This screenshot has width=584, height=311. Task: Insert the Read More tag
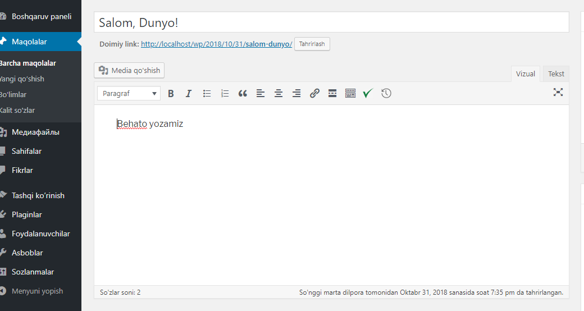click(332, 94)
